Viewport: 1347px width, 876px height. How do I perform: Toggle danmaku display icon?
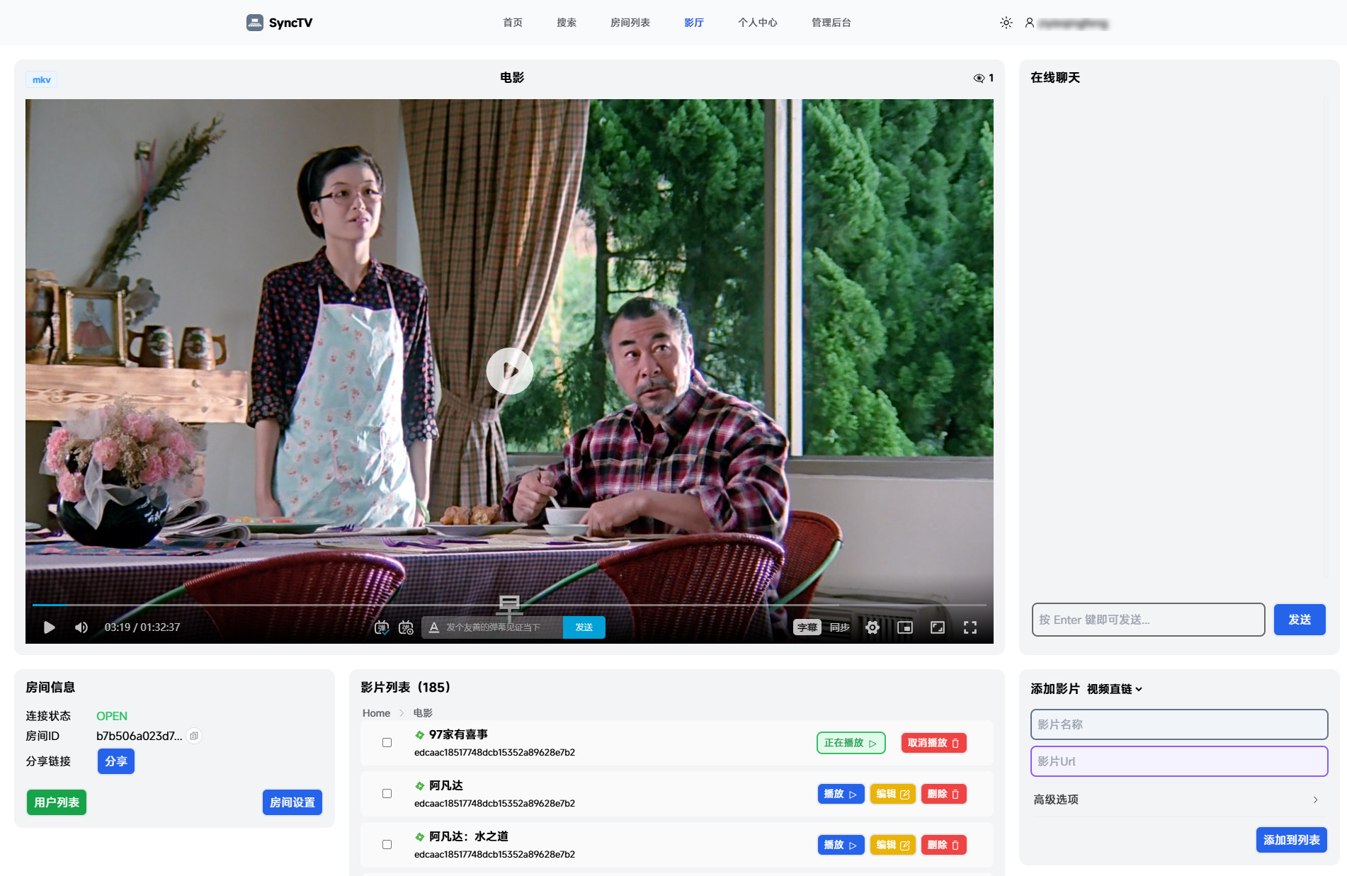[x=381, y=627]
